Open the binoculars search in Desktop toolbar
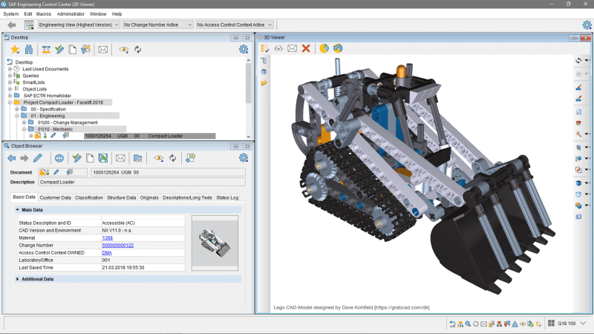Image resolution: width=594 pixels, height=334 pixels. pos(29,49)
